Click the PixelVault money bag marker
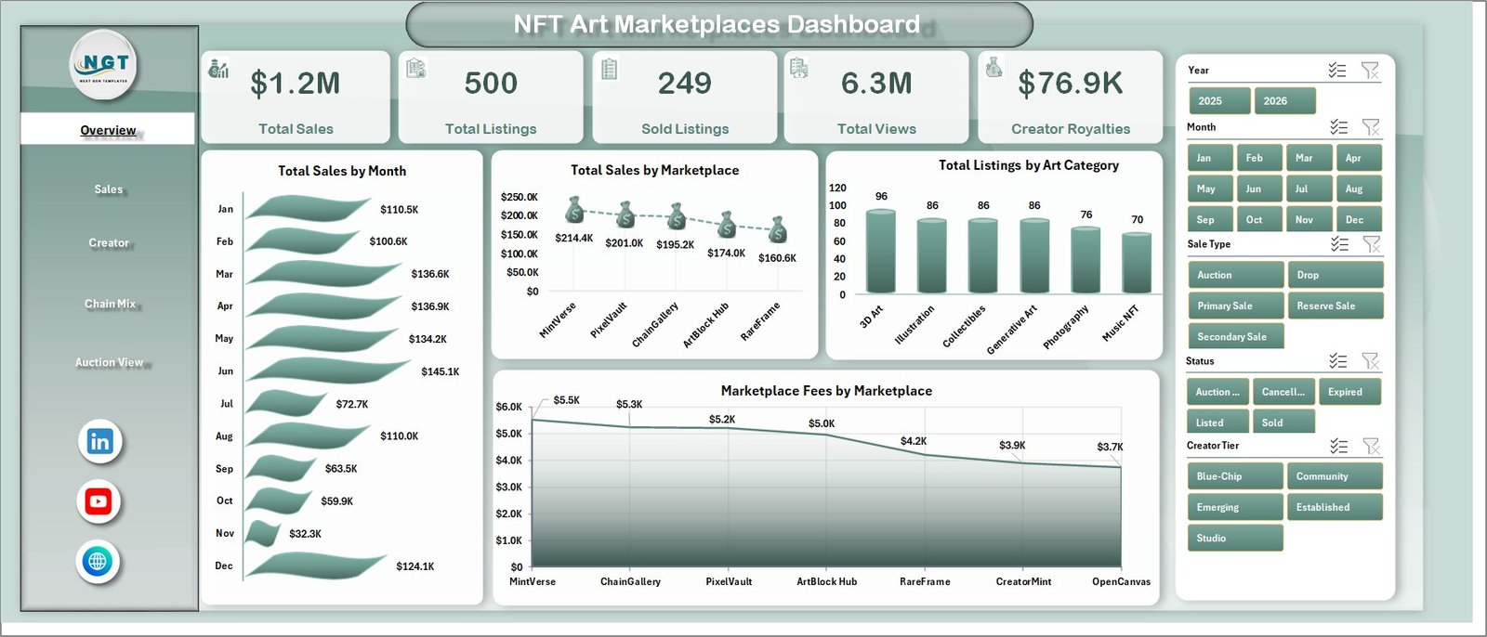The height and width of the screenshot is (637, 1487). (x=625, y=214)
